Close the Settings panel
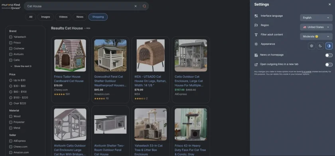 [x=330, y=4]
